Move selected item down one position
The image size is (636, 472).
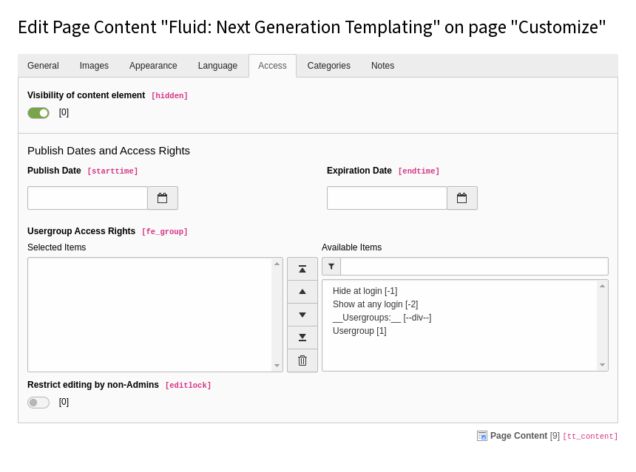pos(302,315)
